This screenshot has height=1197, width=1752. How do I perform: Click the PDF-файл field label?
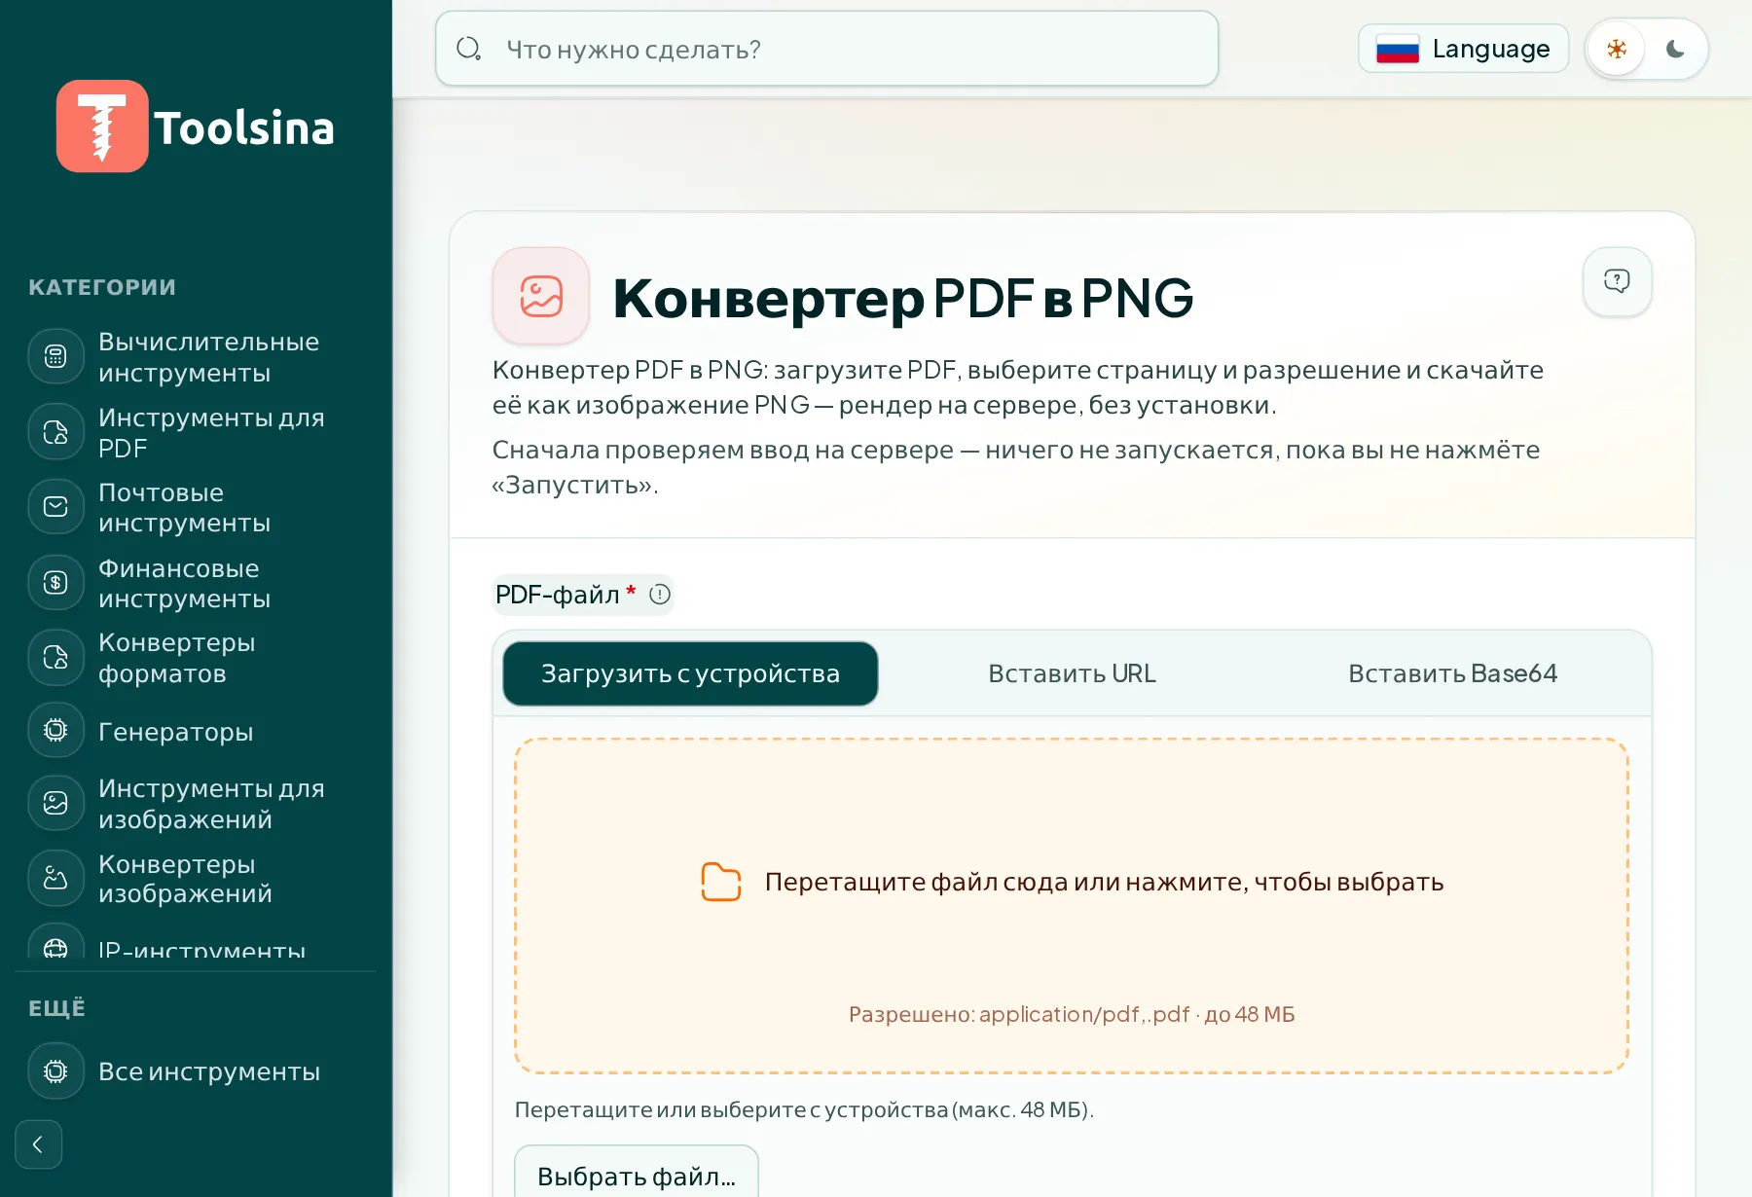[x=557, y=595]
